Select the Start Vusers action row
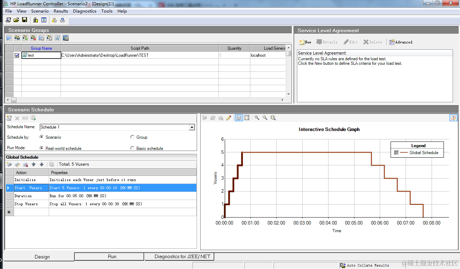The height and width of the screenshot is (269, 460). (101, 188)
